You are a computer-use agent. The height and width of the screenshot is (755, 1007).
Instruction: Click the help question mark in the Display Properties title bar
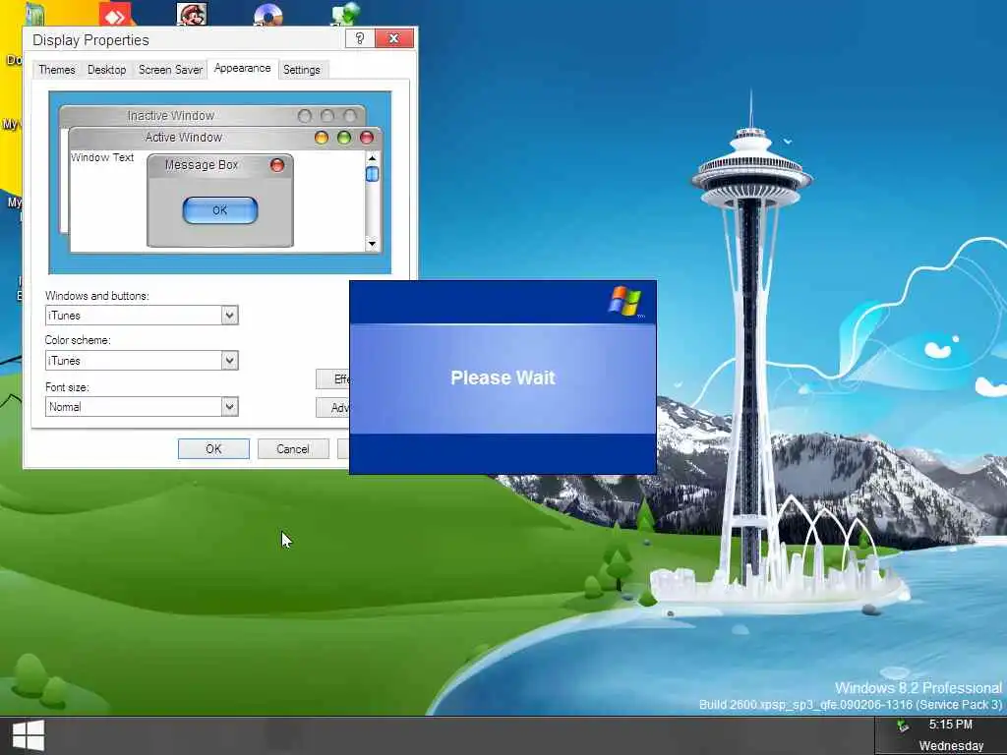360,38
